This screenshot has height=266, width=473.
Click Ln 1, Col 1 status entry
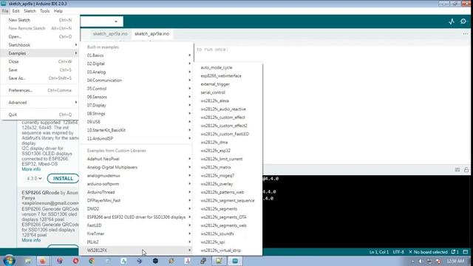(379, 252)
